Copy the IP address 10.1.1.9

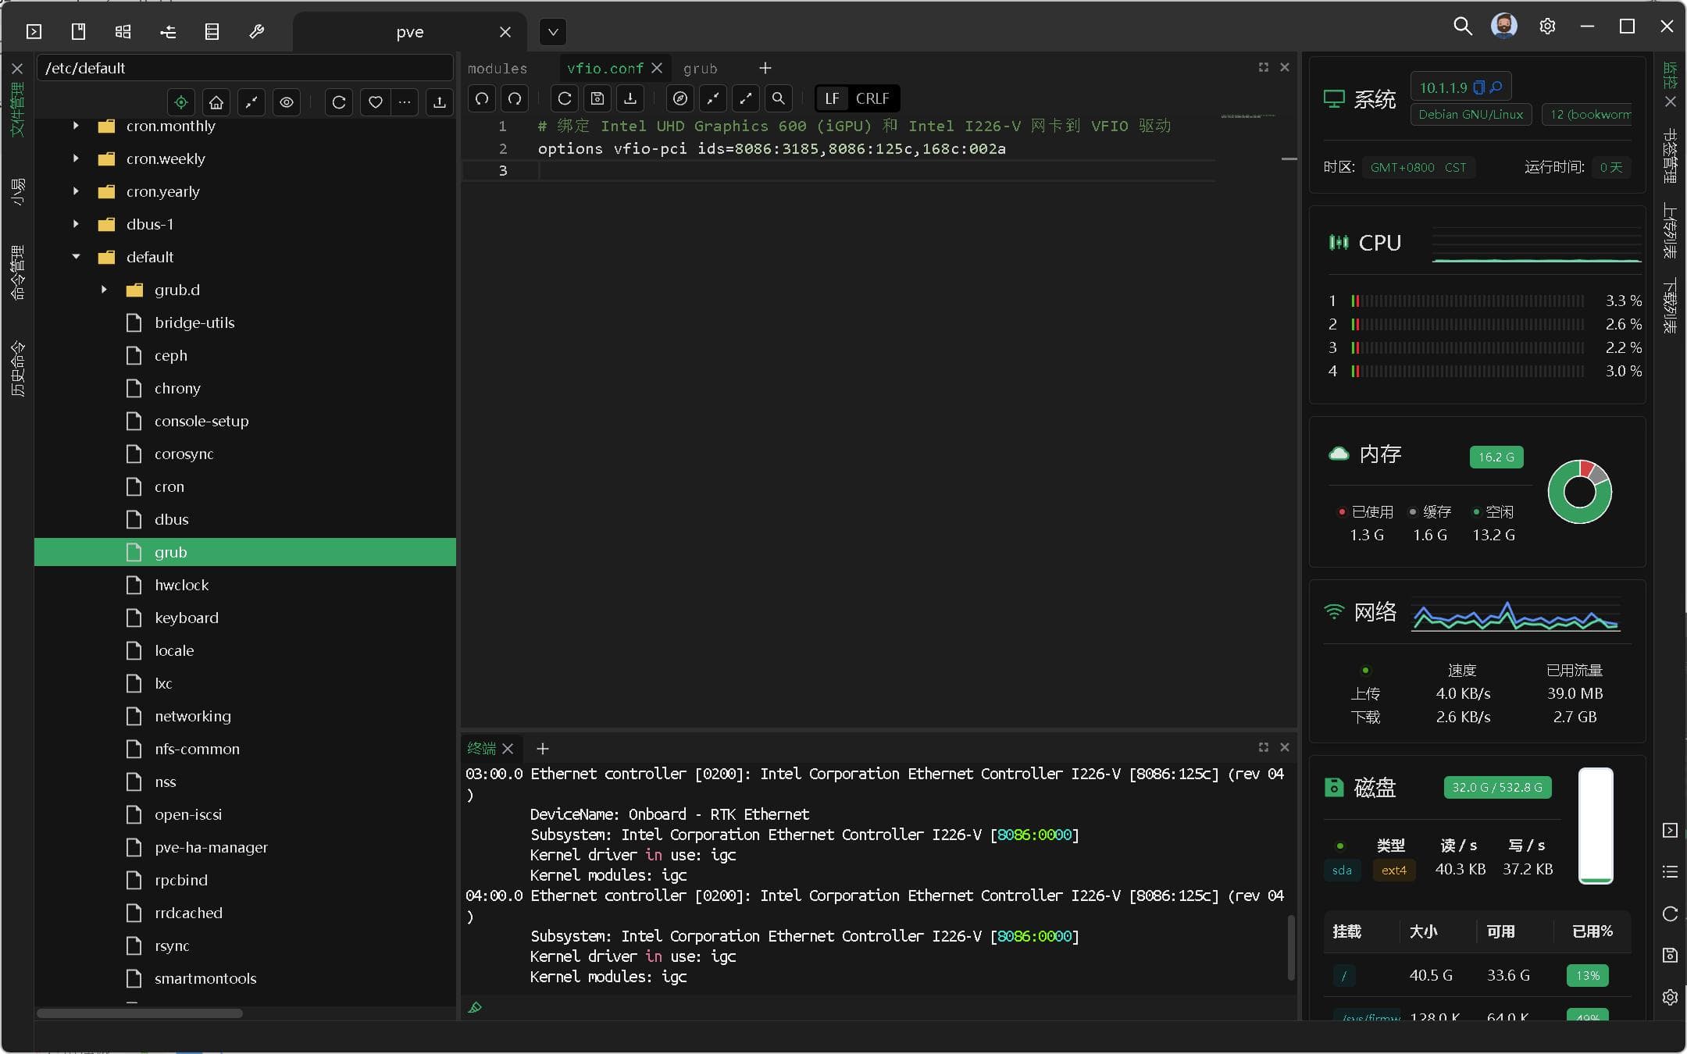click(x=1478, y=87)
